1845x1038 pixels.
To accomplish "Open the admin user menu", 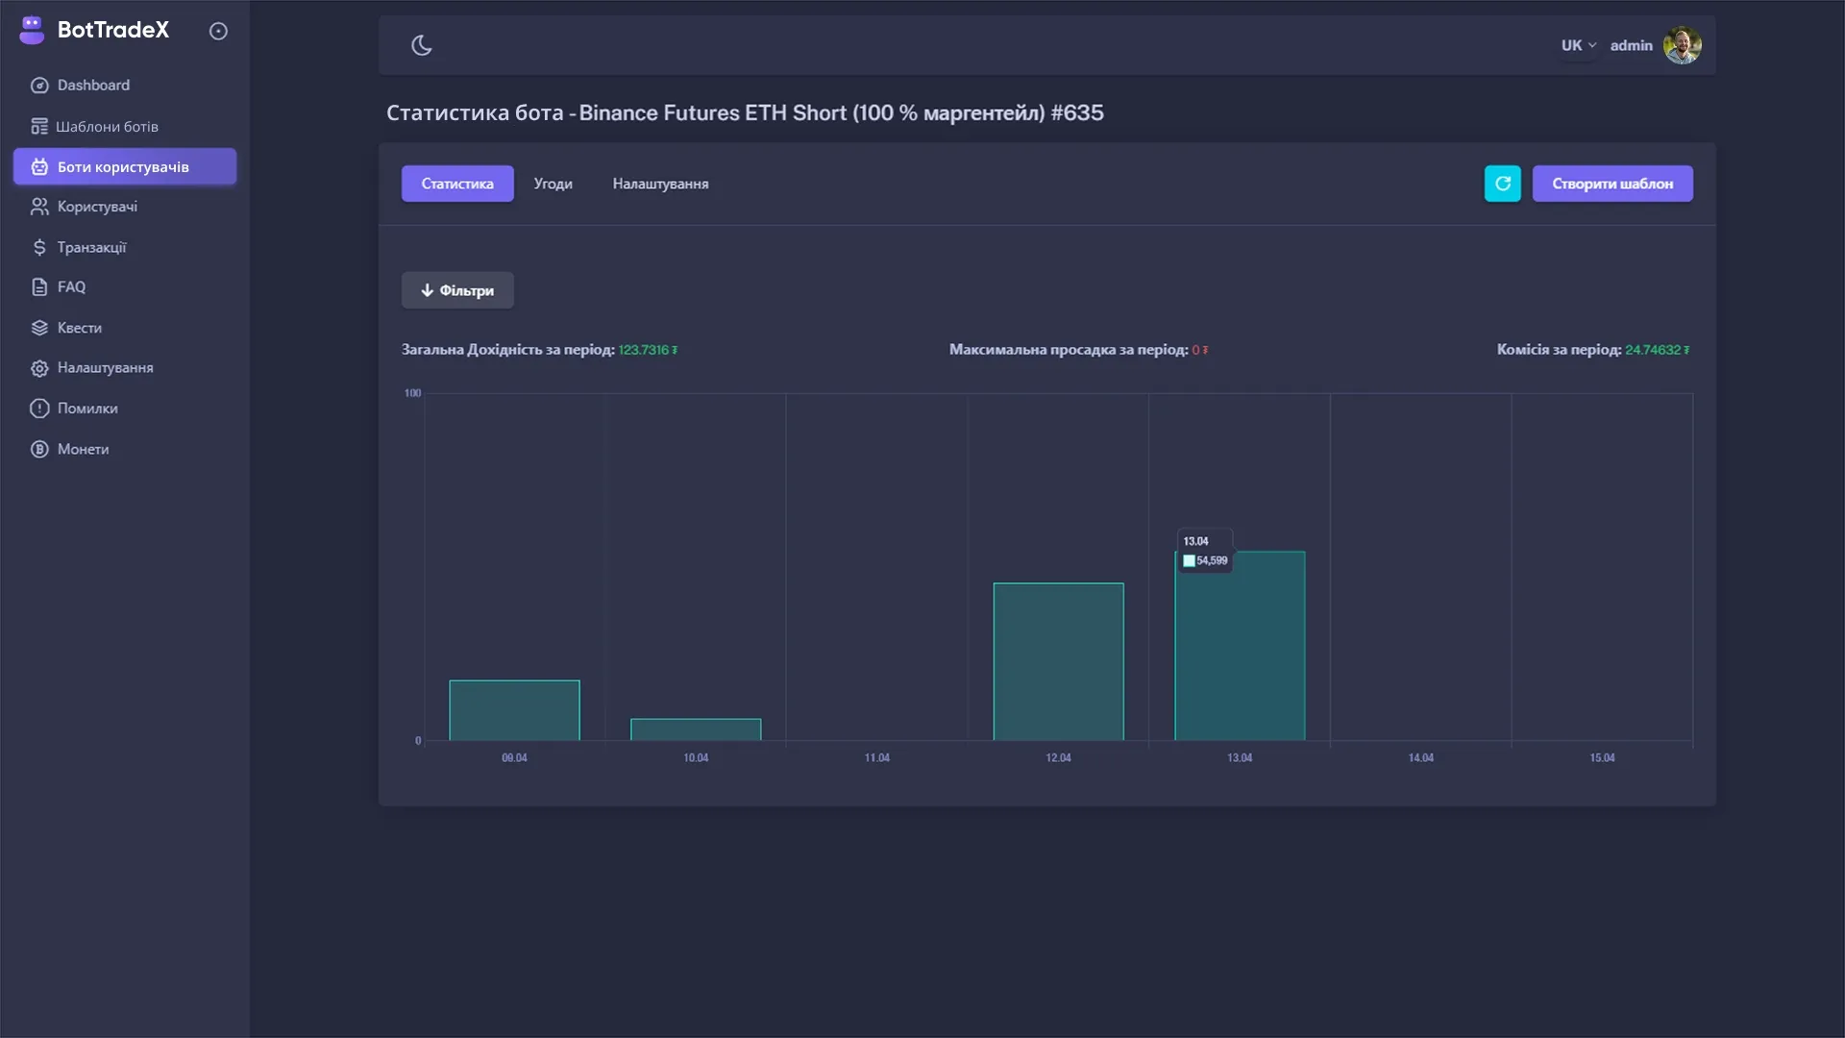I will tap(1632, 44).
